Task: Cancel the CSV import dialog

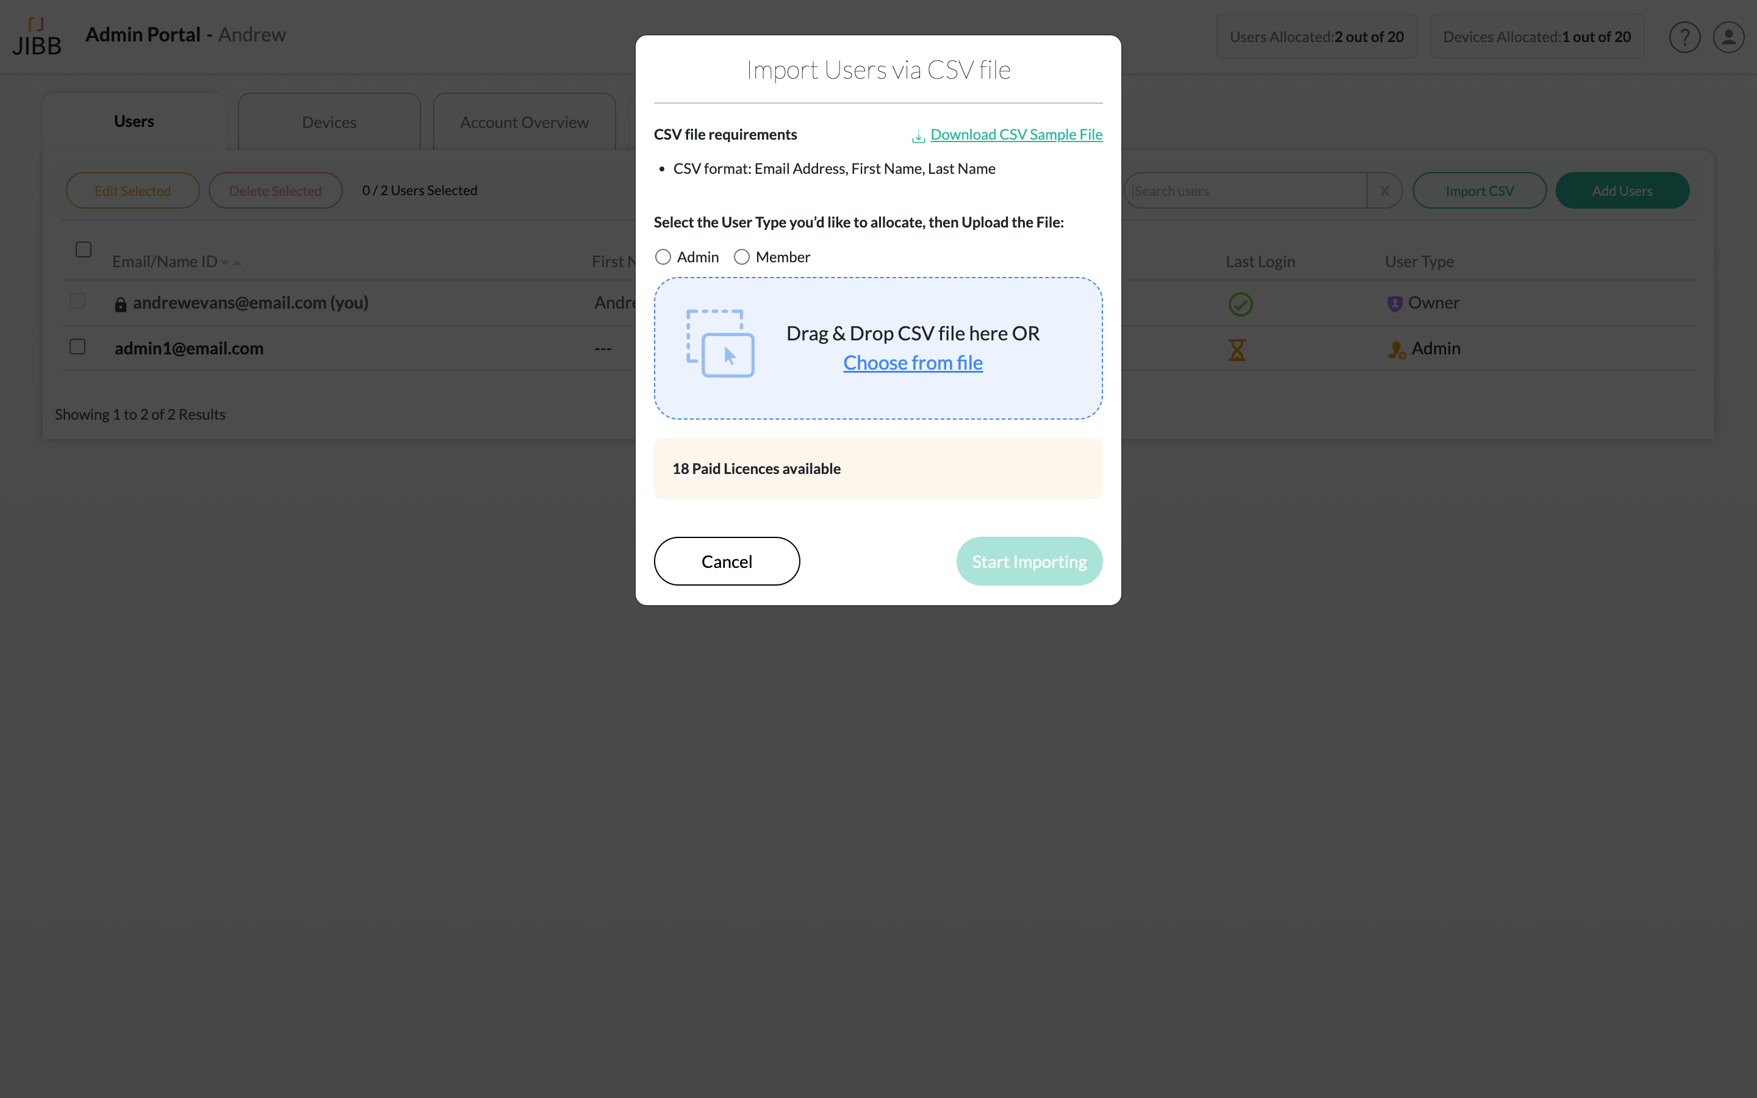Action: tap(727, 561)
